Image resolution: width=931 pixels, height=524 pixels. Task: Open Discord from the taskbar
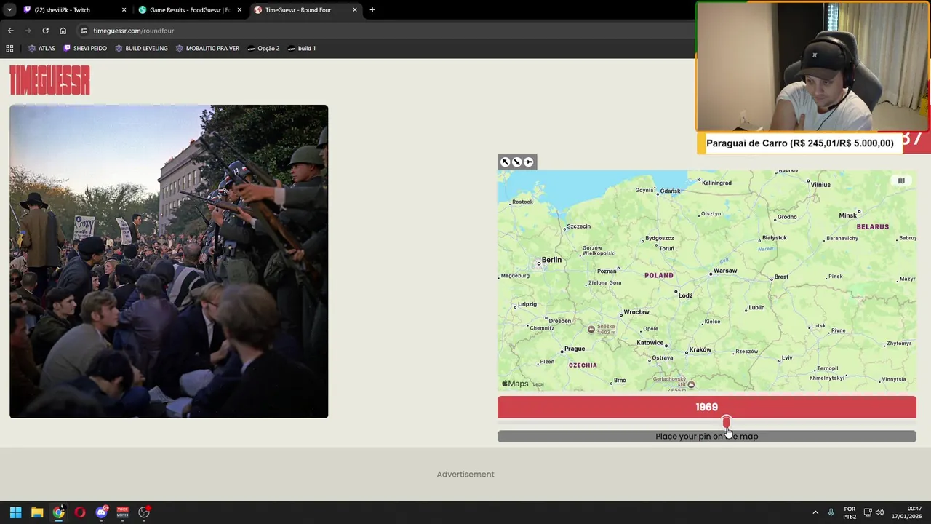pyautogui.click(x=101, y=512)
